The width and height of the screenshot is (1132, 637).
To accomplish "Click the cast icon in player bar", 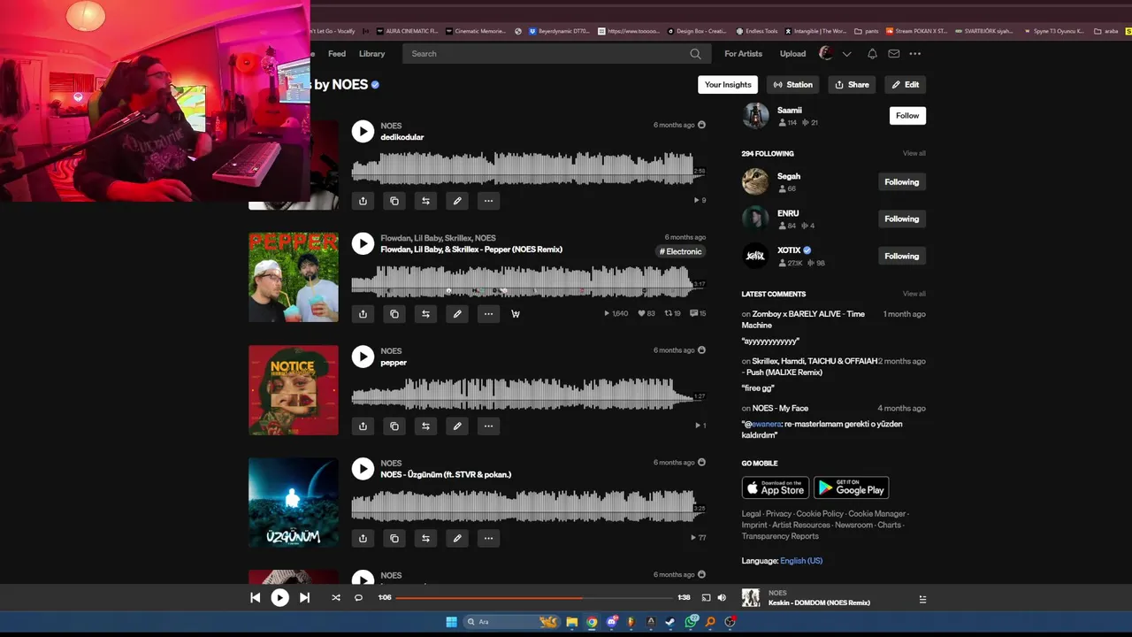I will pyautogui.click(x=706, y=598).
